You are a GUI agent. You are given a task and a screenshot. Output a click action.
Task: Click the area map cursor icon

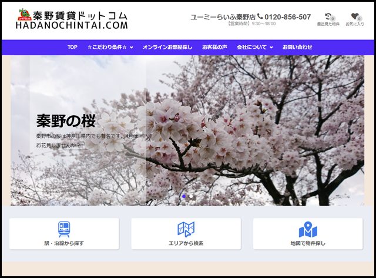186,229
